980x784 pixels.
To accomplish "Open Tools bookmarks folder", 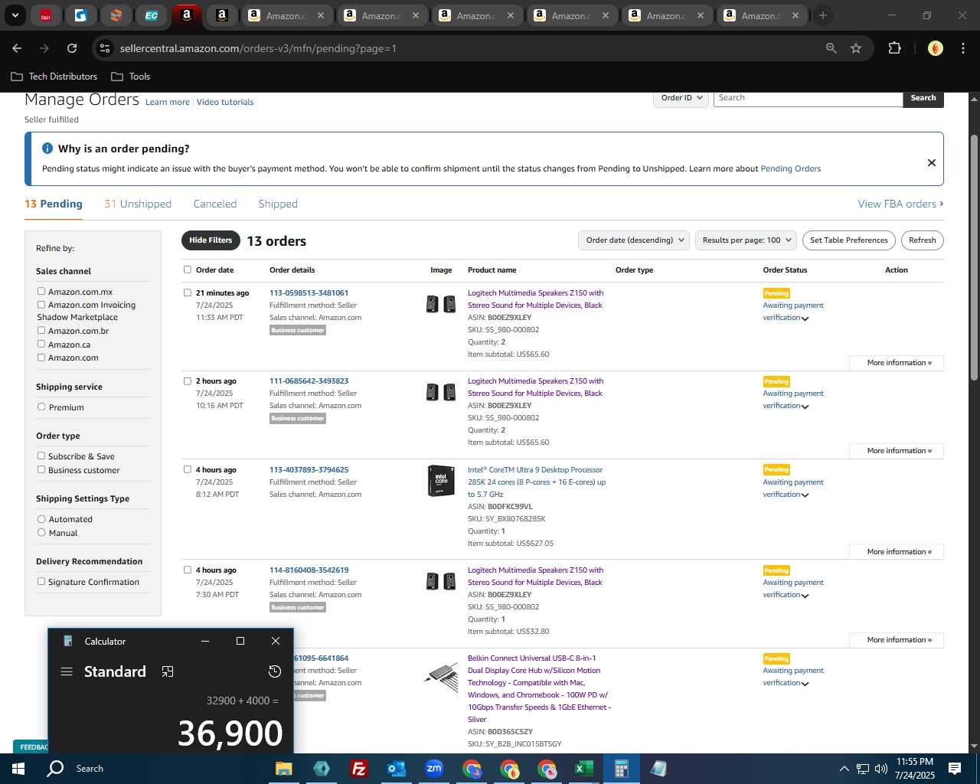I will point(131,77).
